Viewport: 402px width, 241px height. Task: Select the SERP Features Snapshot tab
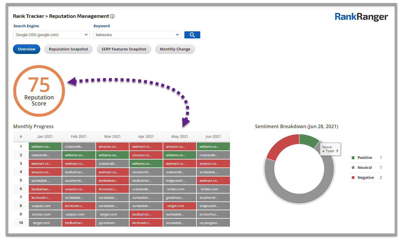click(124, 49)
